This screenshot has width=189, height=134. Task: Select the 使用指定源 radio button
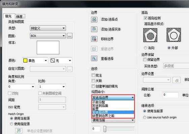11,124
